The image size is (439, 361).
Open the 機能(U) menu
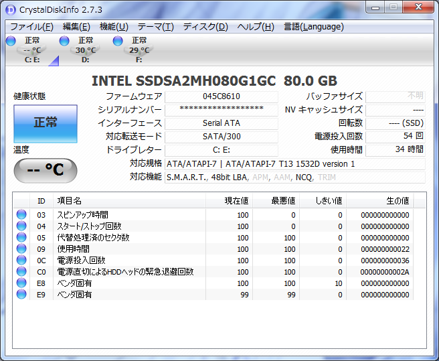tap(114, 27)
